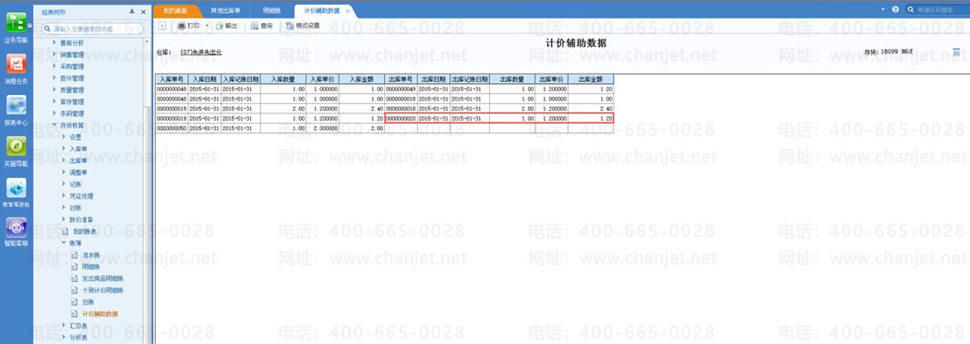This screenshot has height=344, width=970.
Task: Click the small square button left of 打印
Action: click(x=162, y=26)
